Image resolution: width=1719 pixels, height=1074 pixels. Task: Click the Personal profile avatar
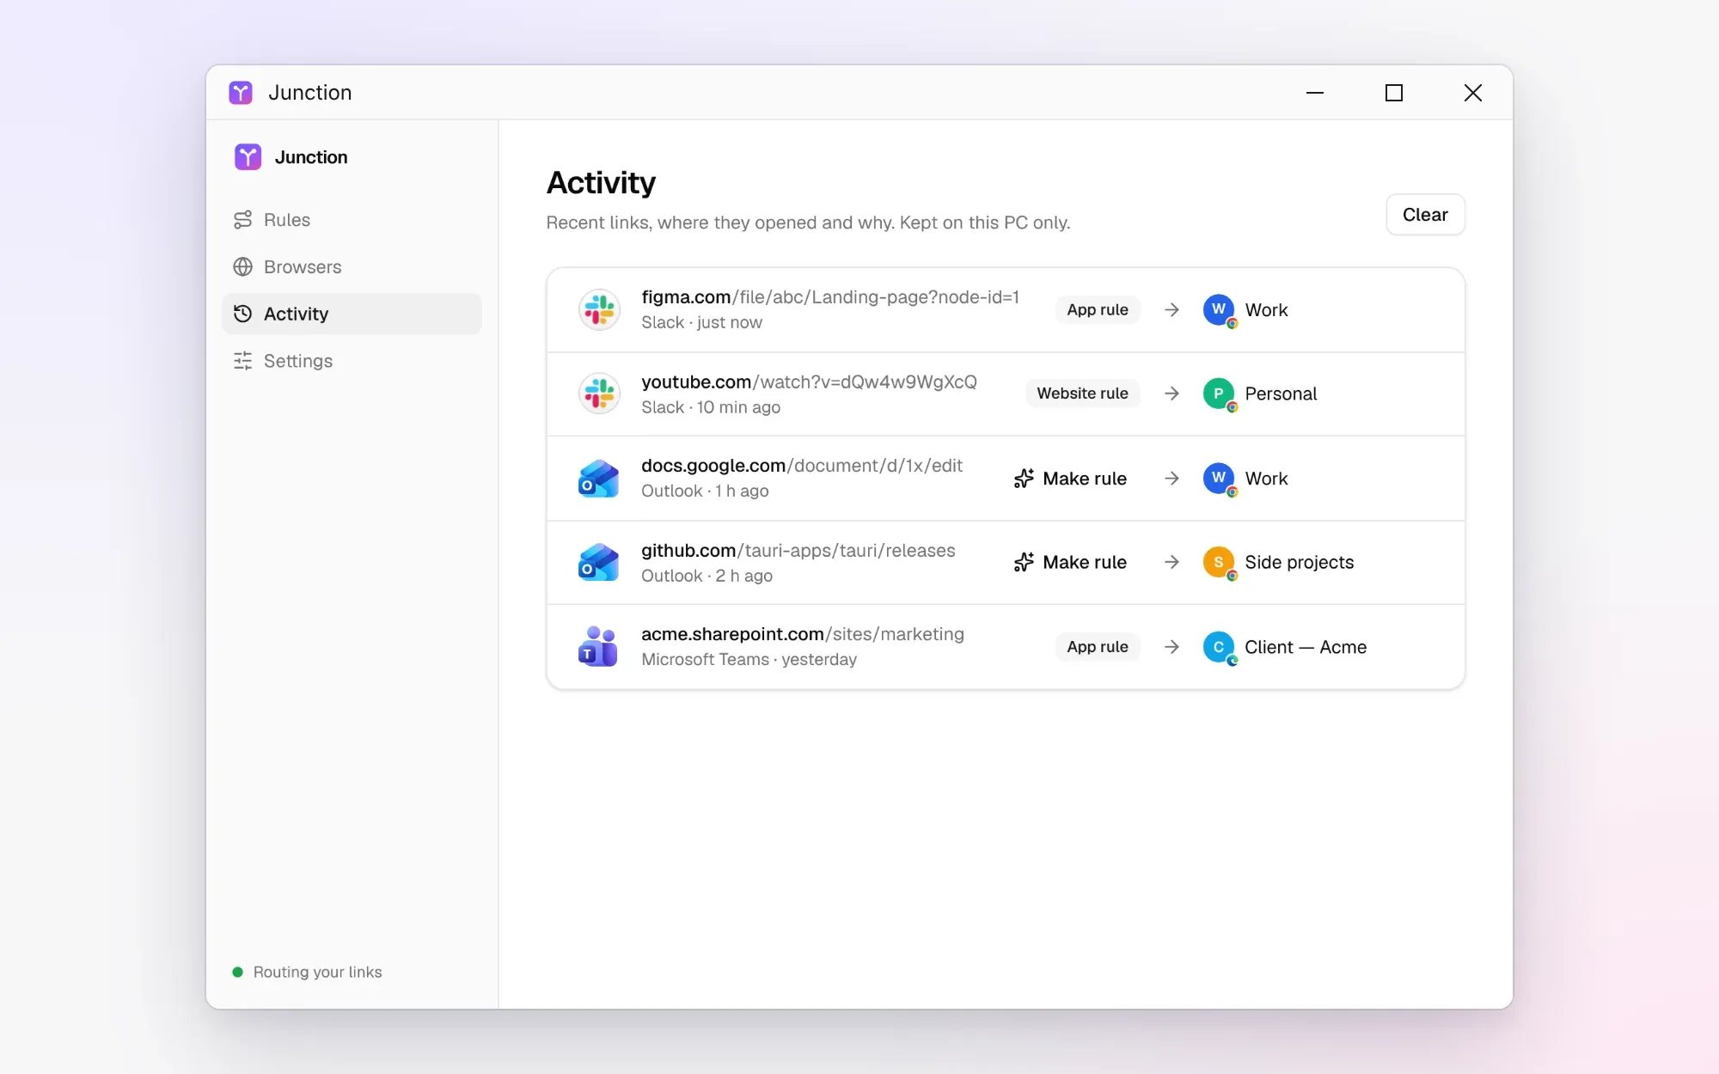(1219, 394)
